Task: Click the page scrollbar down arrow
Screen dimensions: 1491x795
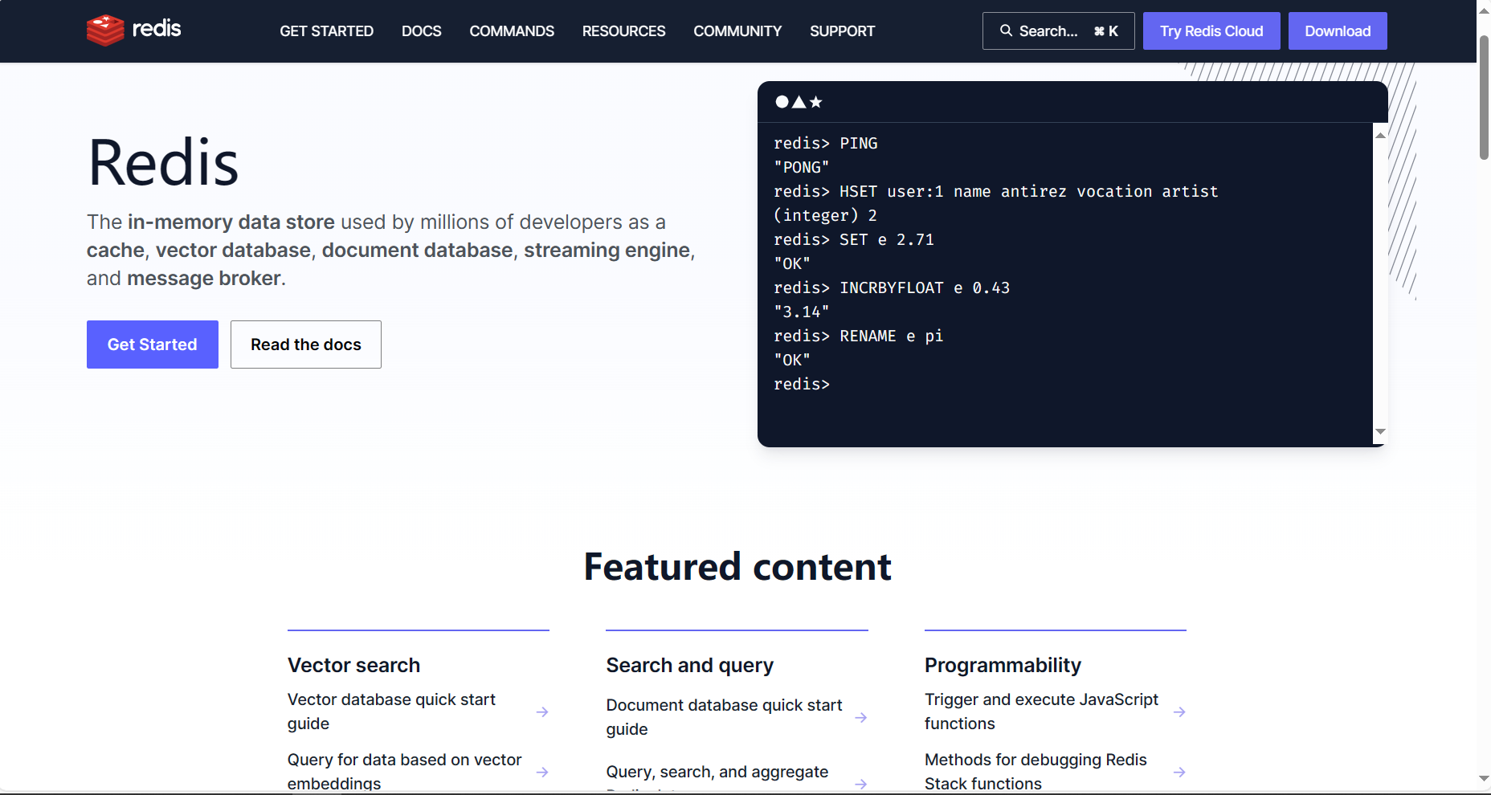Action: tap(1484, 778)
